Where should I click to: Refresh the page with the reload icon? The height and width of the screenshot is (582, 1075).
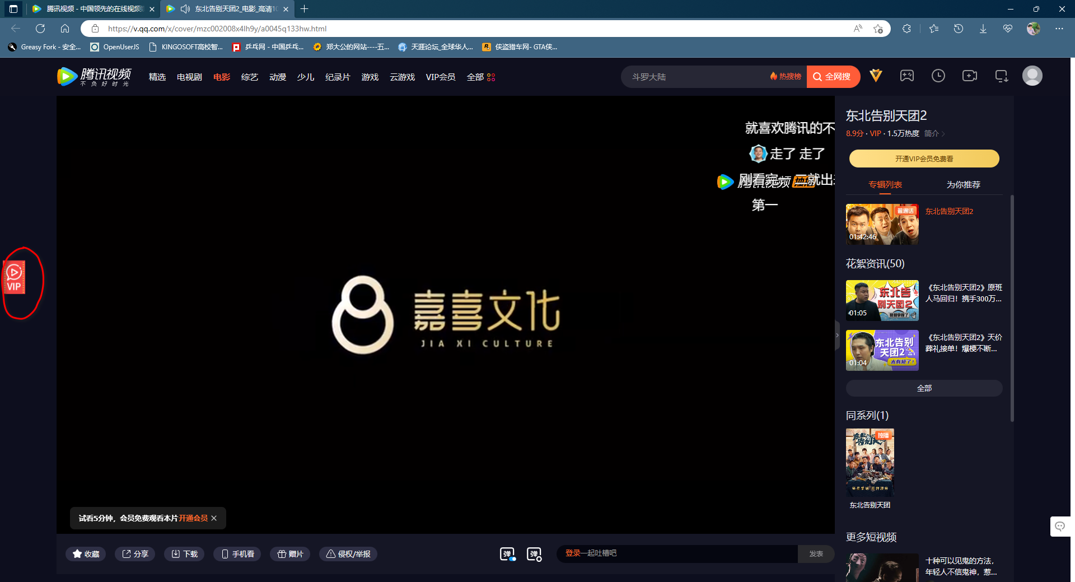[40, 29]
